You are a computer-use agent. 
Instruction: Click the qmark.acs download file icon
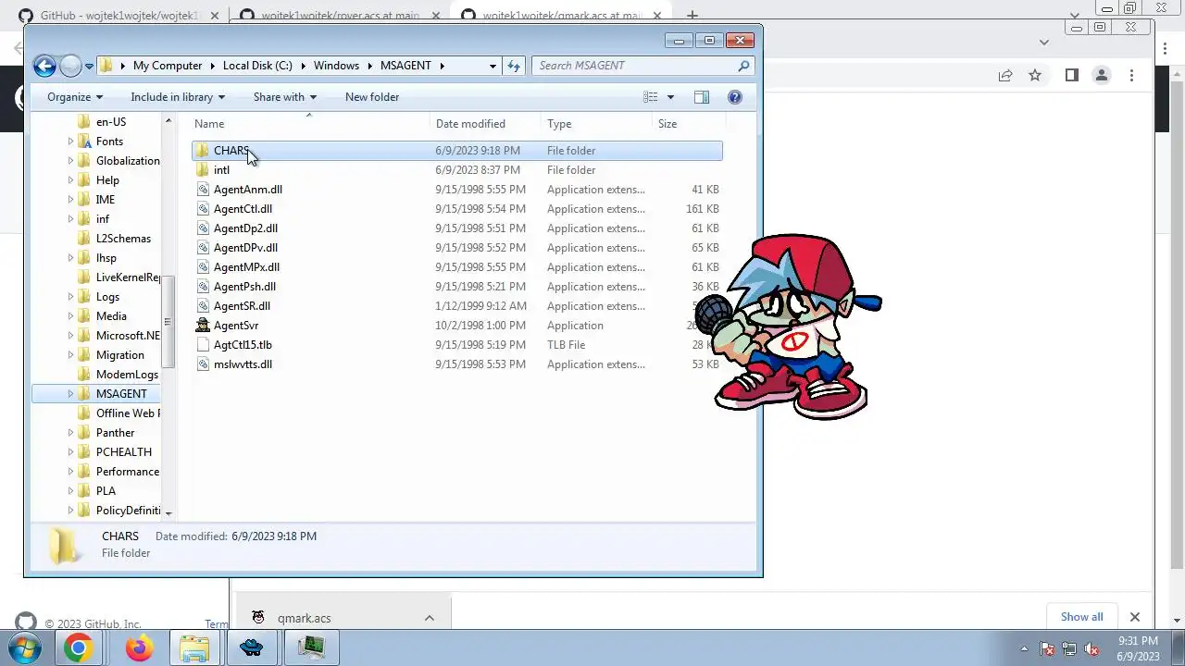tap(258, 618)
